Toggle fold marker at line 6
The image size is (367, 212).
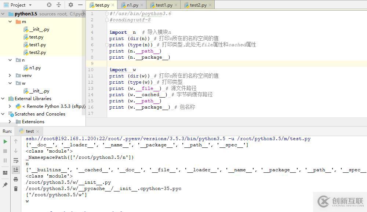[107, 45]
